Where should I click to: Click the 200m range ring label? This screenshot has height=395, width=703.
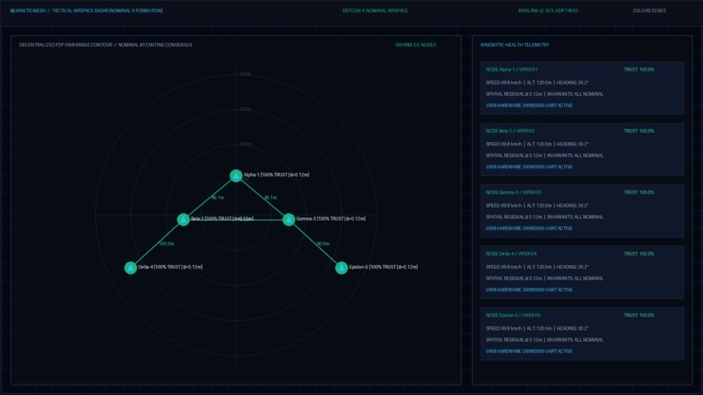click(245, 74)
